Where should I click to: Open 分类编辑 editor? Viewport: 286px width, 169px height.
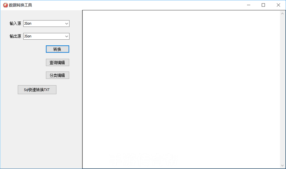point(57,75)
